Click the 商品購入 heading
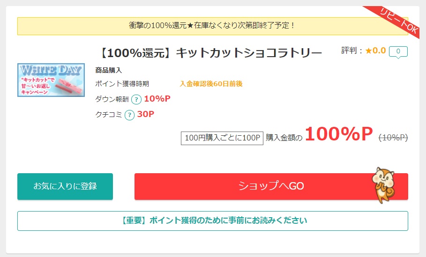Image resolution: width=426 pixels, height=257 pixels. coord(108,70)
